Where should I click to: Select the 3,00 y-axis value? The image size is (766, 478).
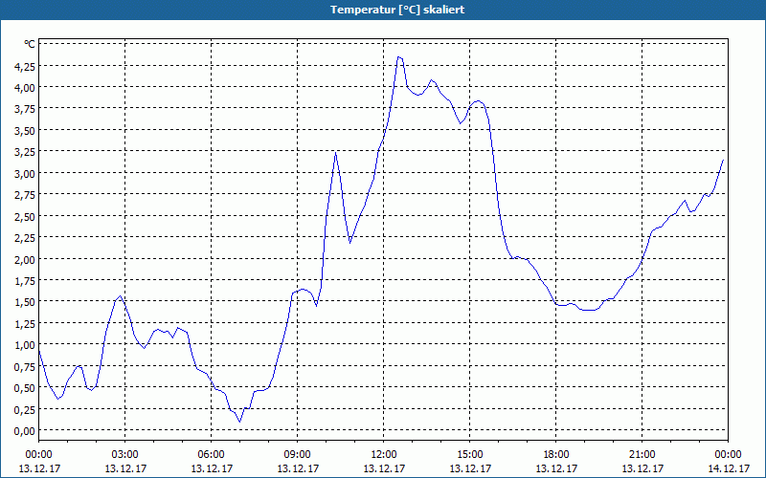26,173
